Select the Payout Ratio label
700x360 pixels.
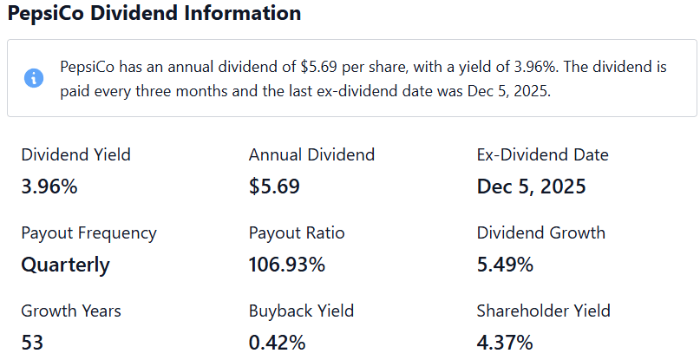point(297,233)
